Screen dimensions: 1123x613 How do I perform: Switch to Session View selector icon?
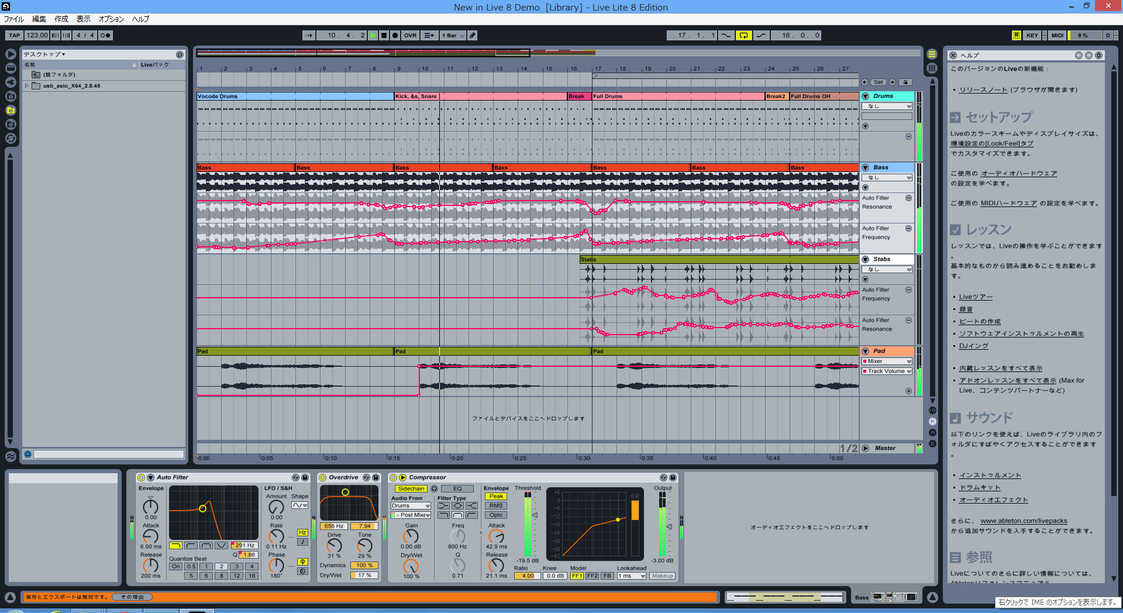pos(932,68)
